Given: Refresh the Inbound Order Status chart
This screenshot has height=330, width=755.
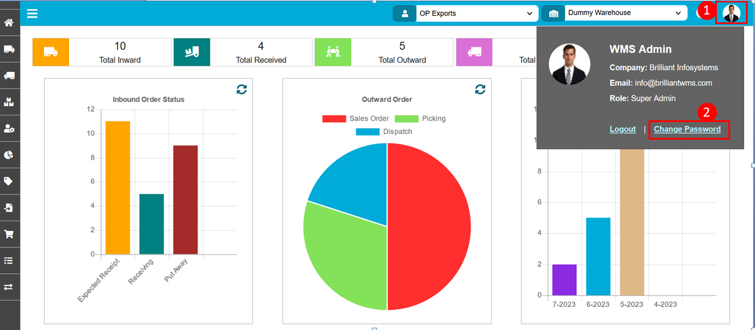Looking at the screenshot, I should pos(242,89).
